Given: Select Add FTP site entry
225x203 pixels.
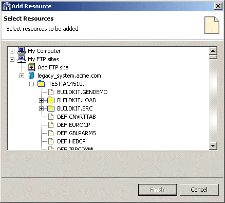Looking at the screenshot, I should pos(53,67).
